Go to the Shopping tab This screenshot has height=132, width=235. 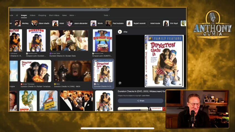point(42,15)
